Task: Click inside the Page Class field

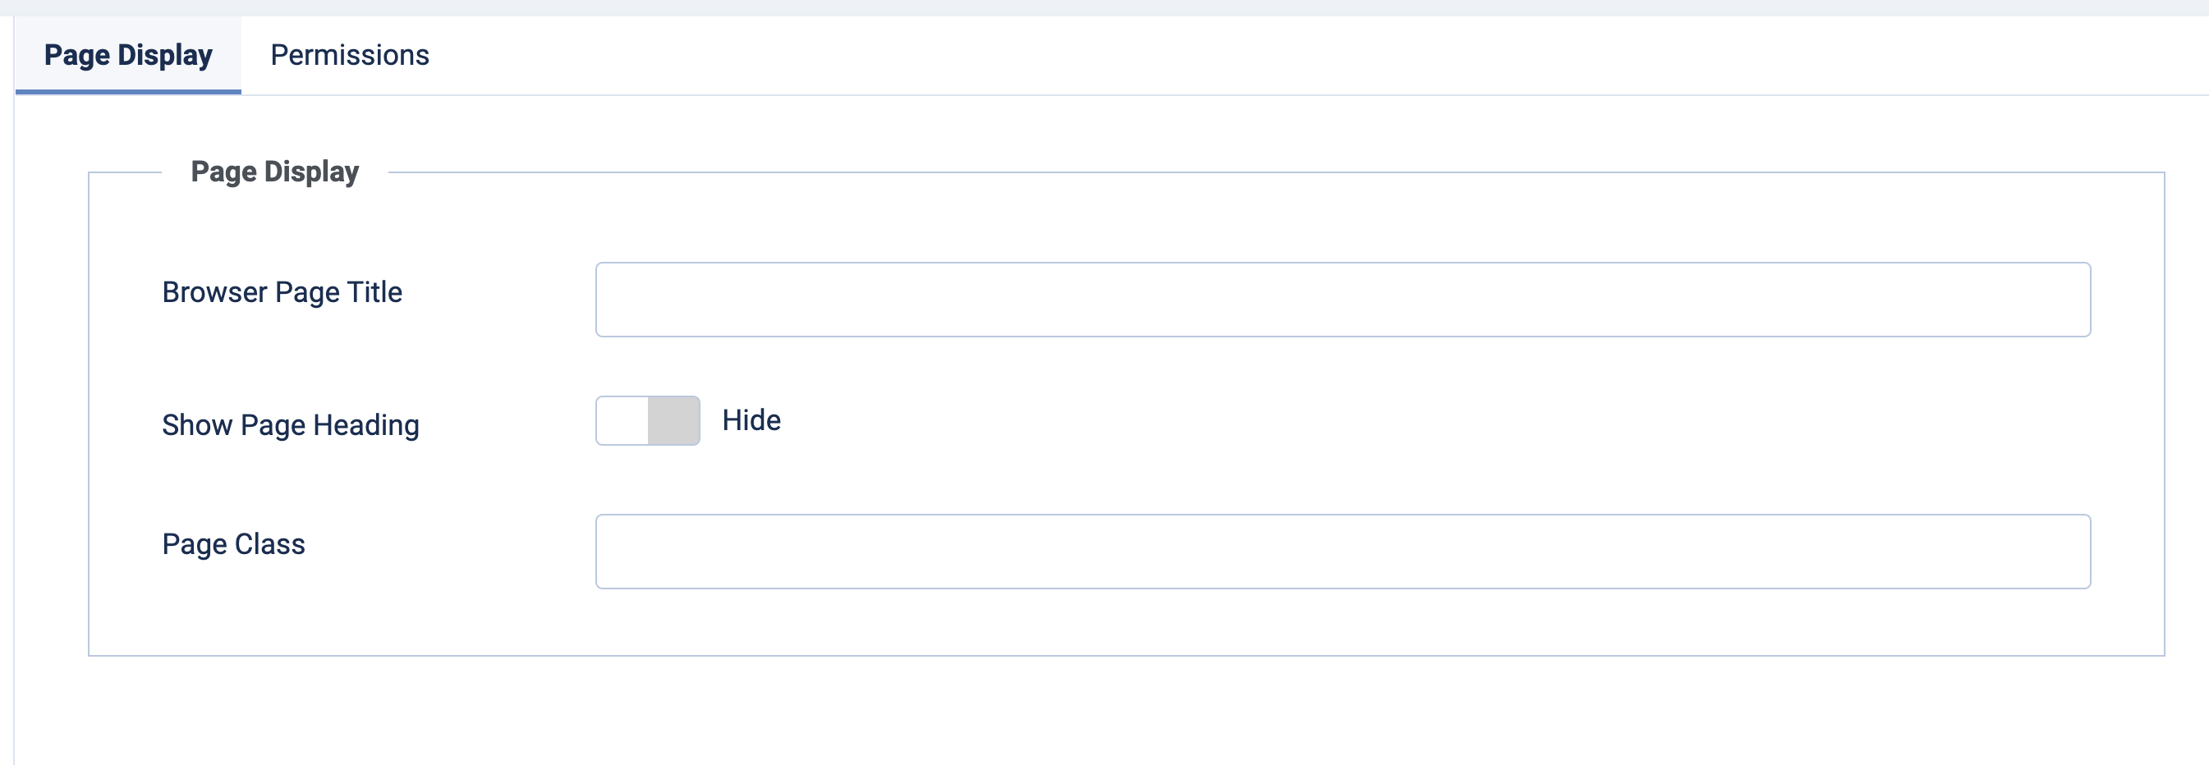Action: click(x=1342, y=552)
